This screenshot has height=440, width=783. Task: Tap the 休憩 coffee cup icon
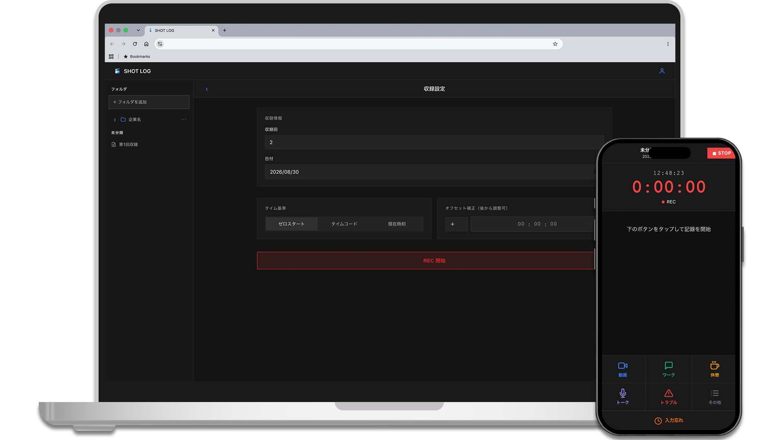(x=714, y=365)
